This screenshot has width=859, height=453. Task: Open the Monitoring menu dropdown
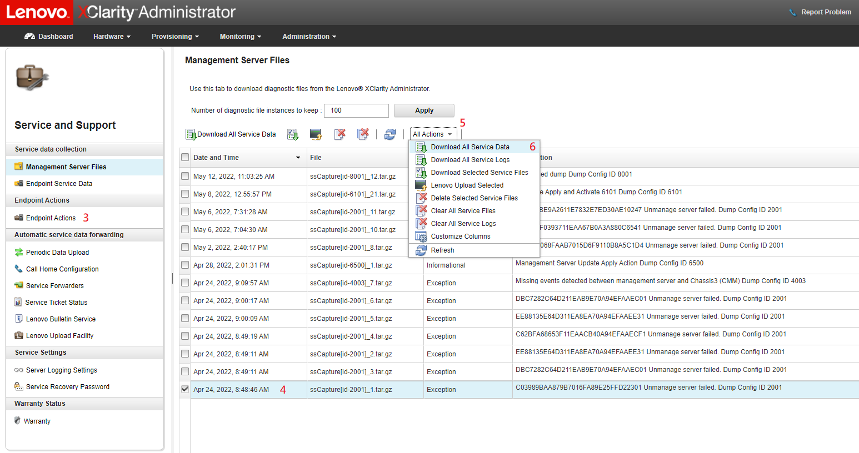click(x=240, y=36)
